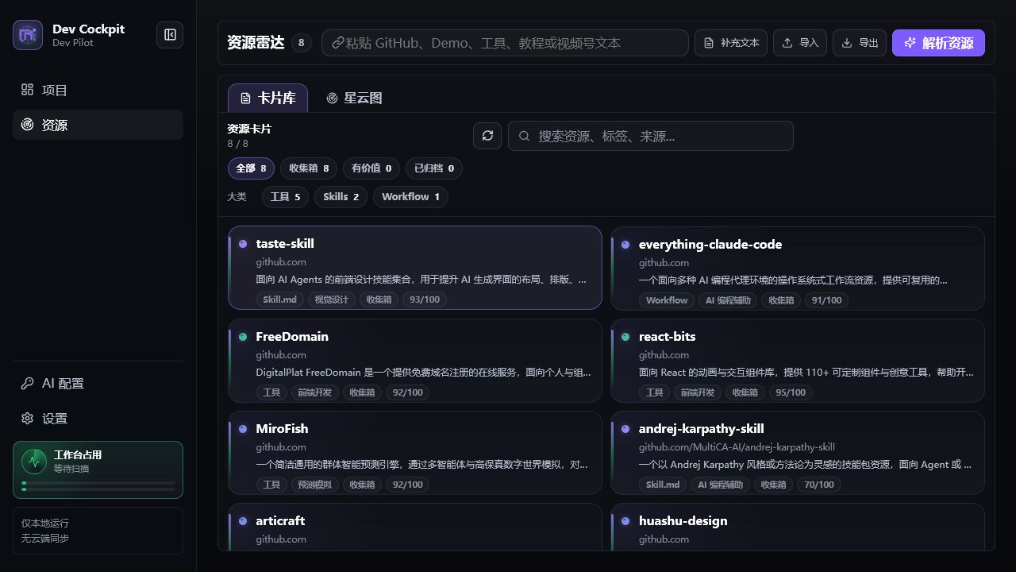Click the 导出 button
Screen dimensions: 1016x572
(860, 43)
